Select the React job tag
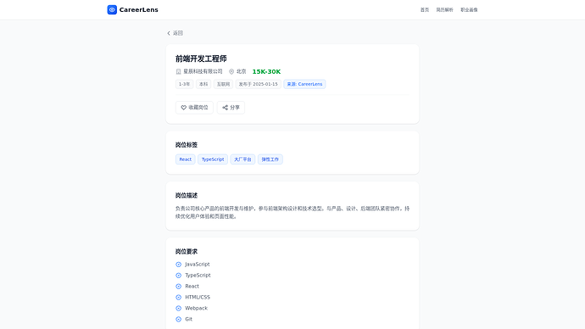Image resolution: width=585 pixels, height=329 pixels. 186,159
